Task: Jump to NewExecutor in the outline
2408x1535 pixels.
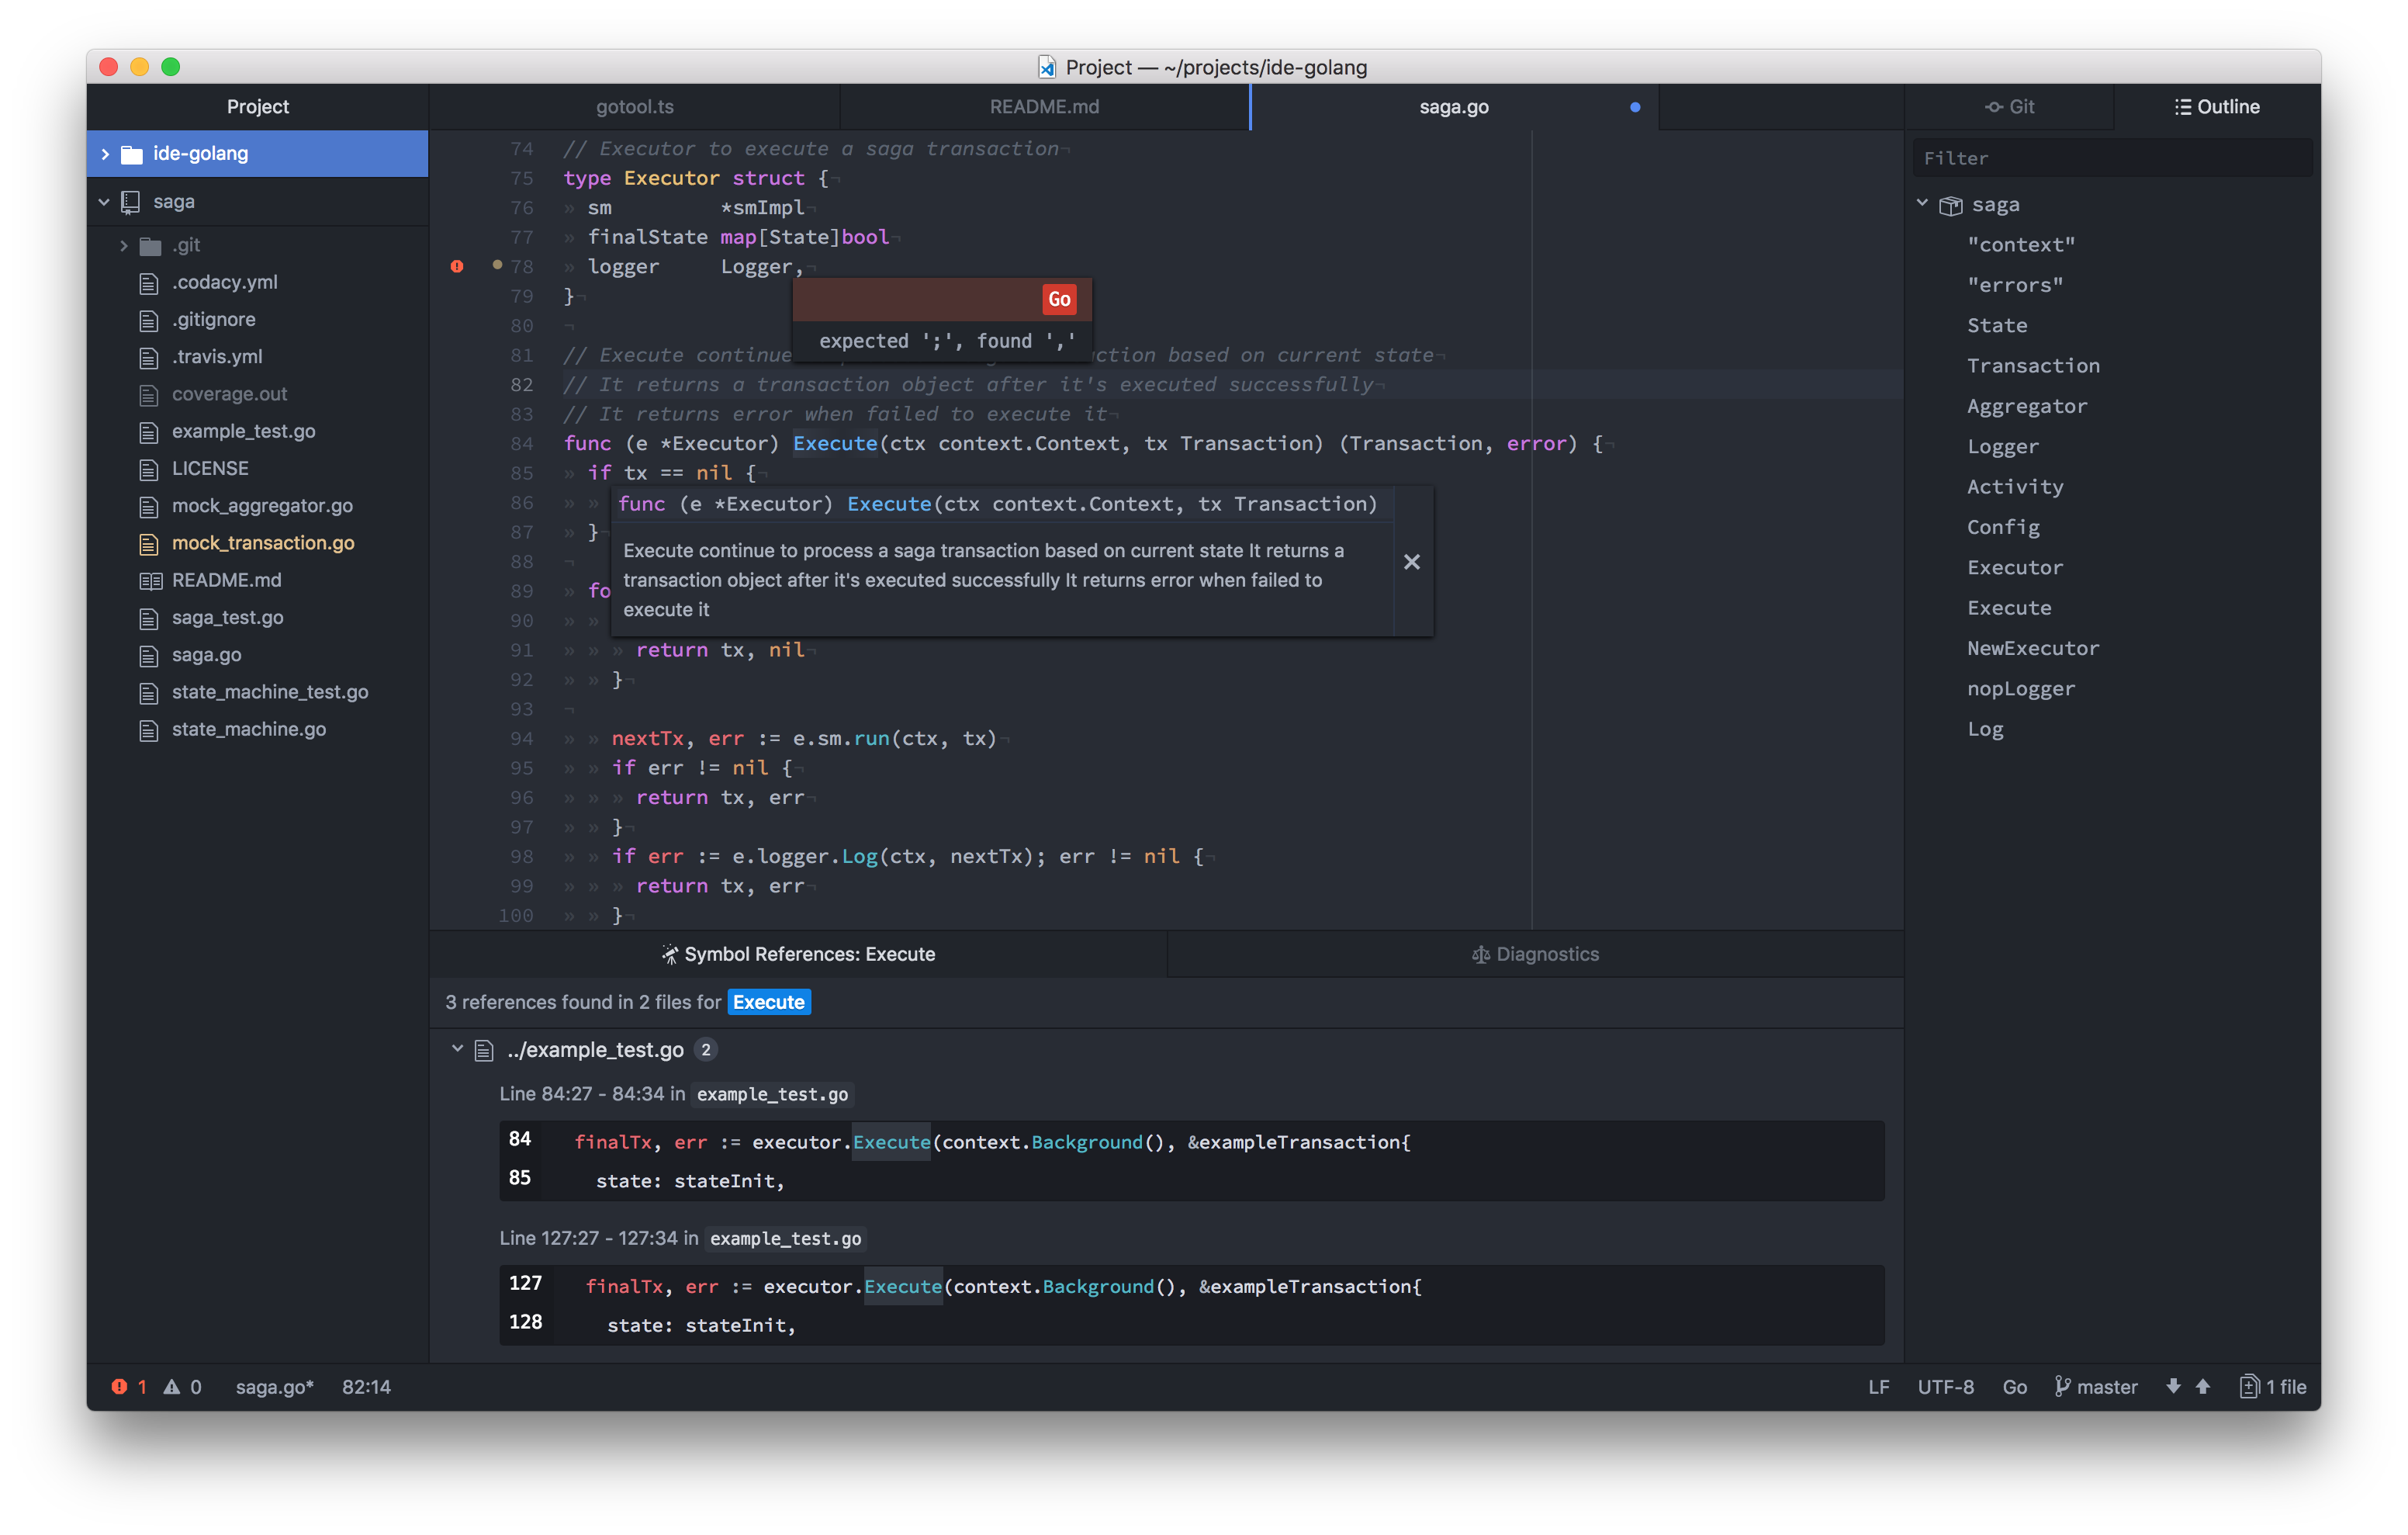Action: 2033,649
